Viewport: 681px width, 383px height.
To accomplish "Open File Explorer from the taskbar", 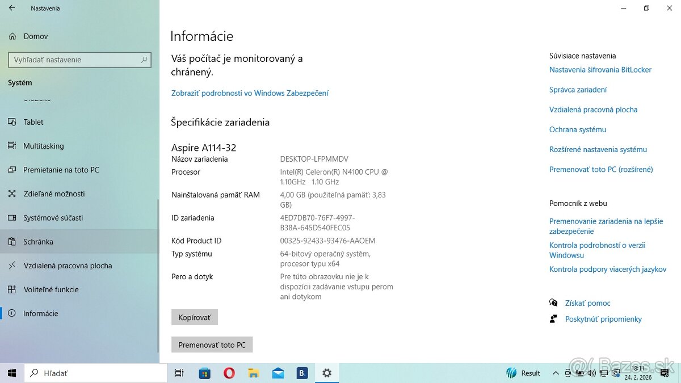I will tap(253, 373).
